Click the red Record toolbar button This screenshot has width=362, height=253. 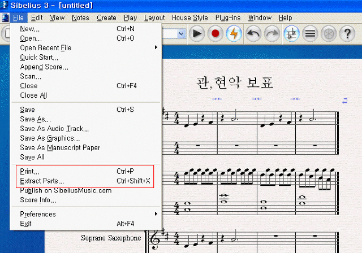pos(215,34)
